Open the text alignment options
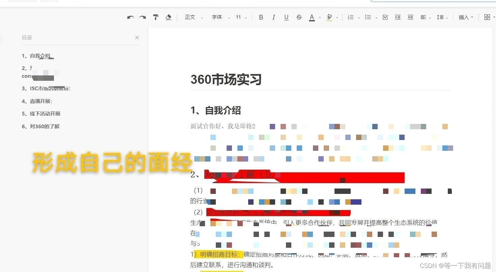 pos(425,17)
